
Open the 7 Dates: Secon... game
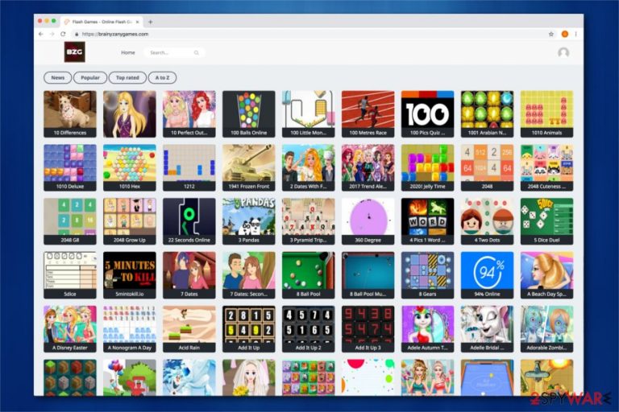click(249, 275)
